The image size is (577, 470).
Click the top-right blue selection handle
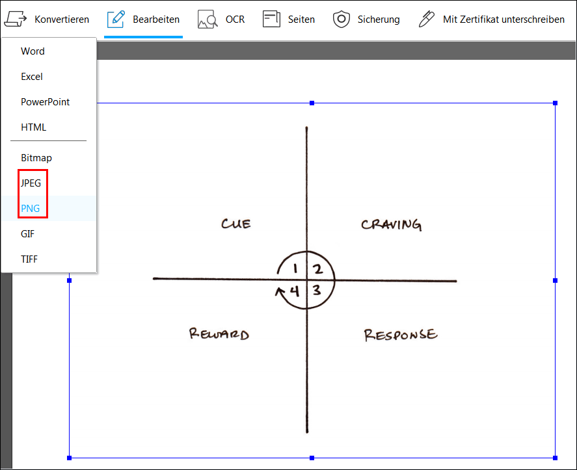pos(556,103)
